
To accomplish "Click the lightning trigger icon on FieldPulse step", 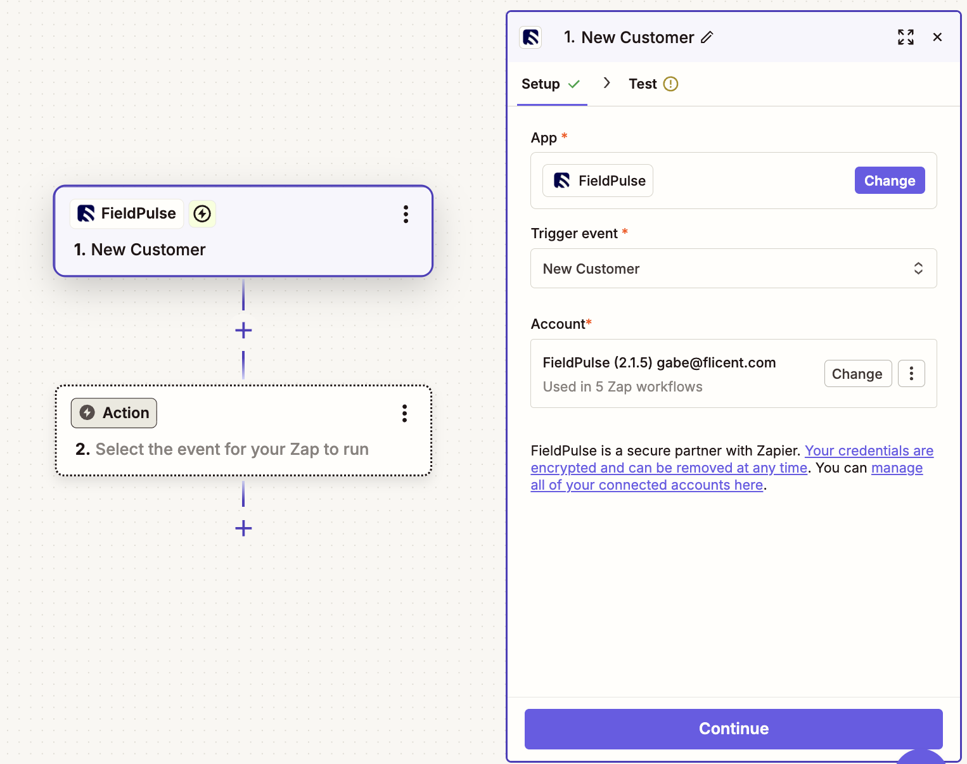I will [202, 213].
